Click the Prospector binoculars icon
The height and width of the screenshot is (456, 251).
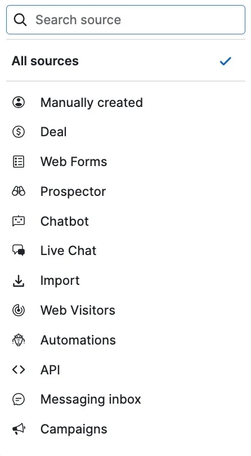pos(19,191)
